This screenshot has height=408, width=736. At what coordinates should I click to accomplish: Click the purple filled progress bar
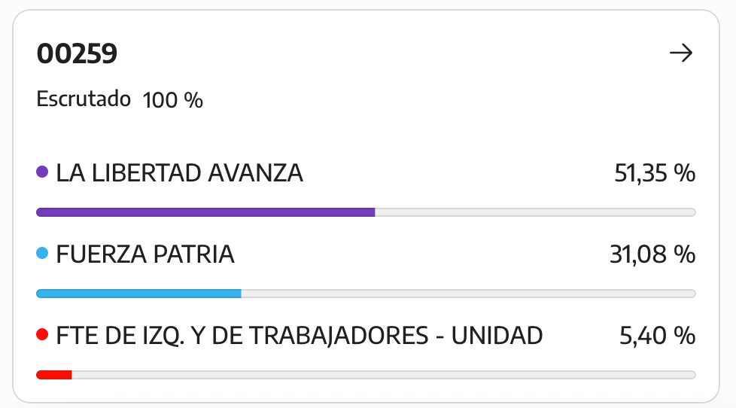pyautogui.click(x=205, y=212)
